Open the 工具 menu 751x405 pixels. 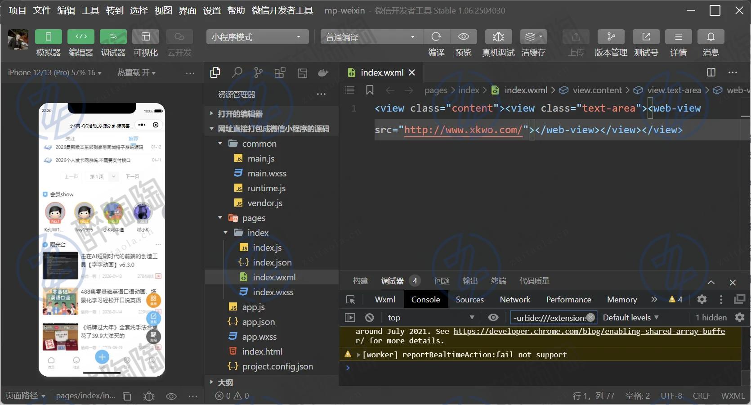click(90, 10)
